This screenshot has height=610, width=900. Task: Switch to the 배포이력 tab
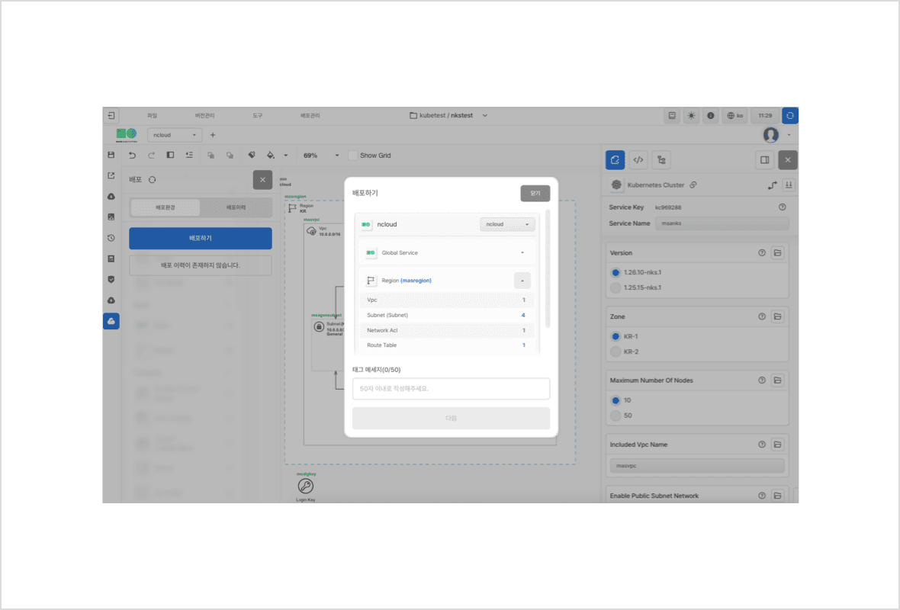point(236,207)
